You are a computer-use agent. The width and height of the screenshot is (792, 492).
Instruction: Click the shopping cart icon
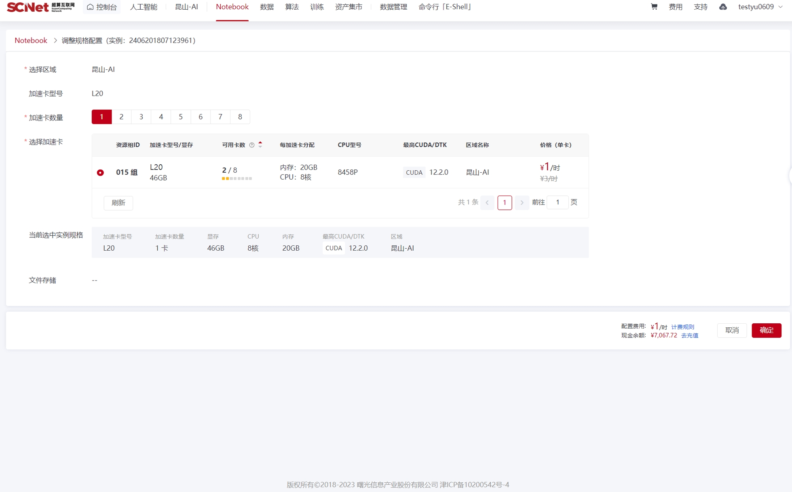[x=654, y=7]
